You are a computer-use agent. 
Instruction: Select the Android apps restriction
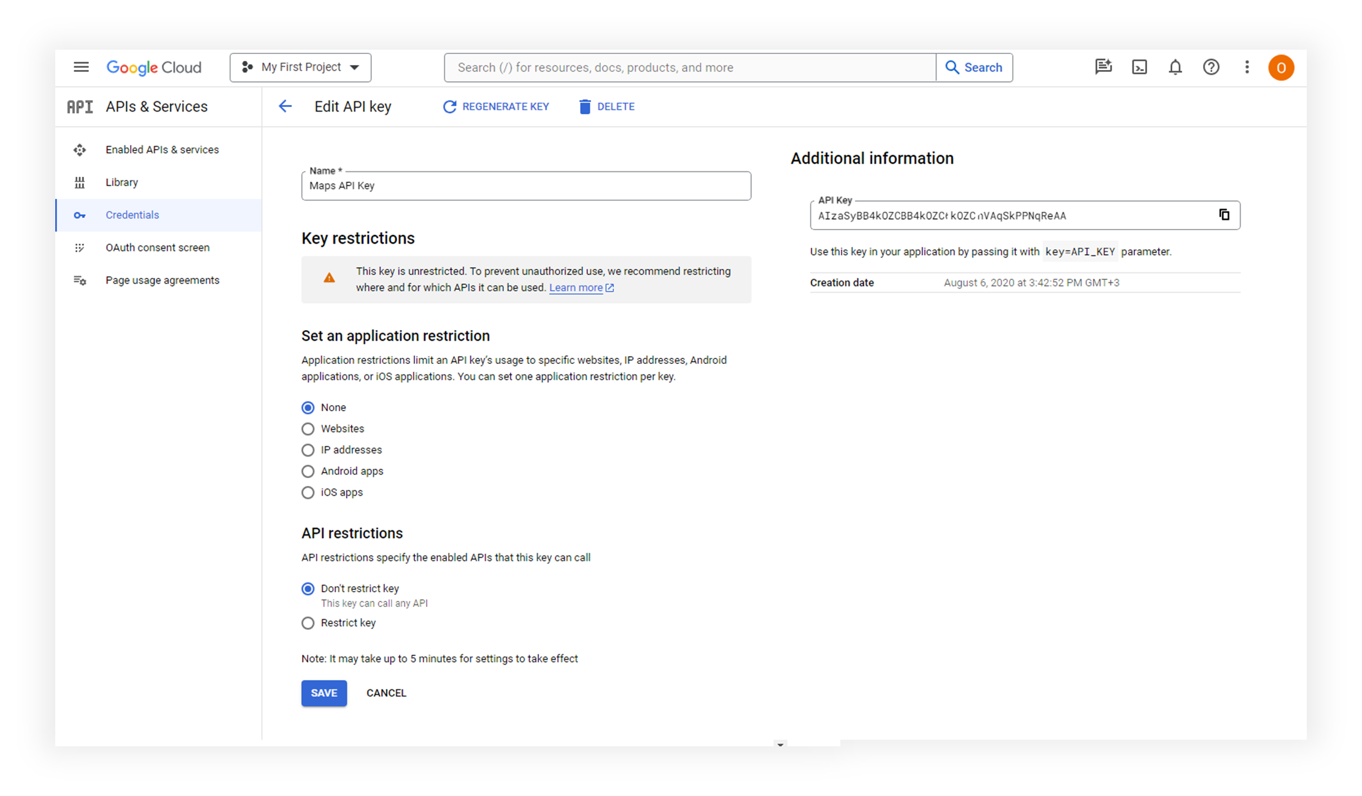[308, 471]
